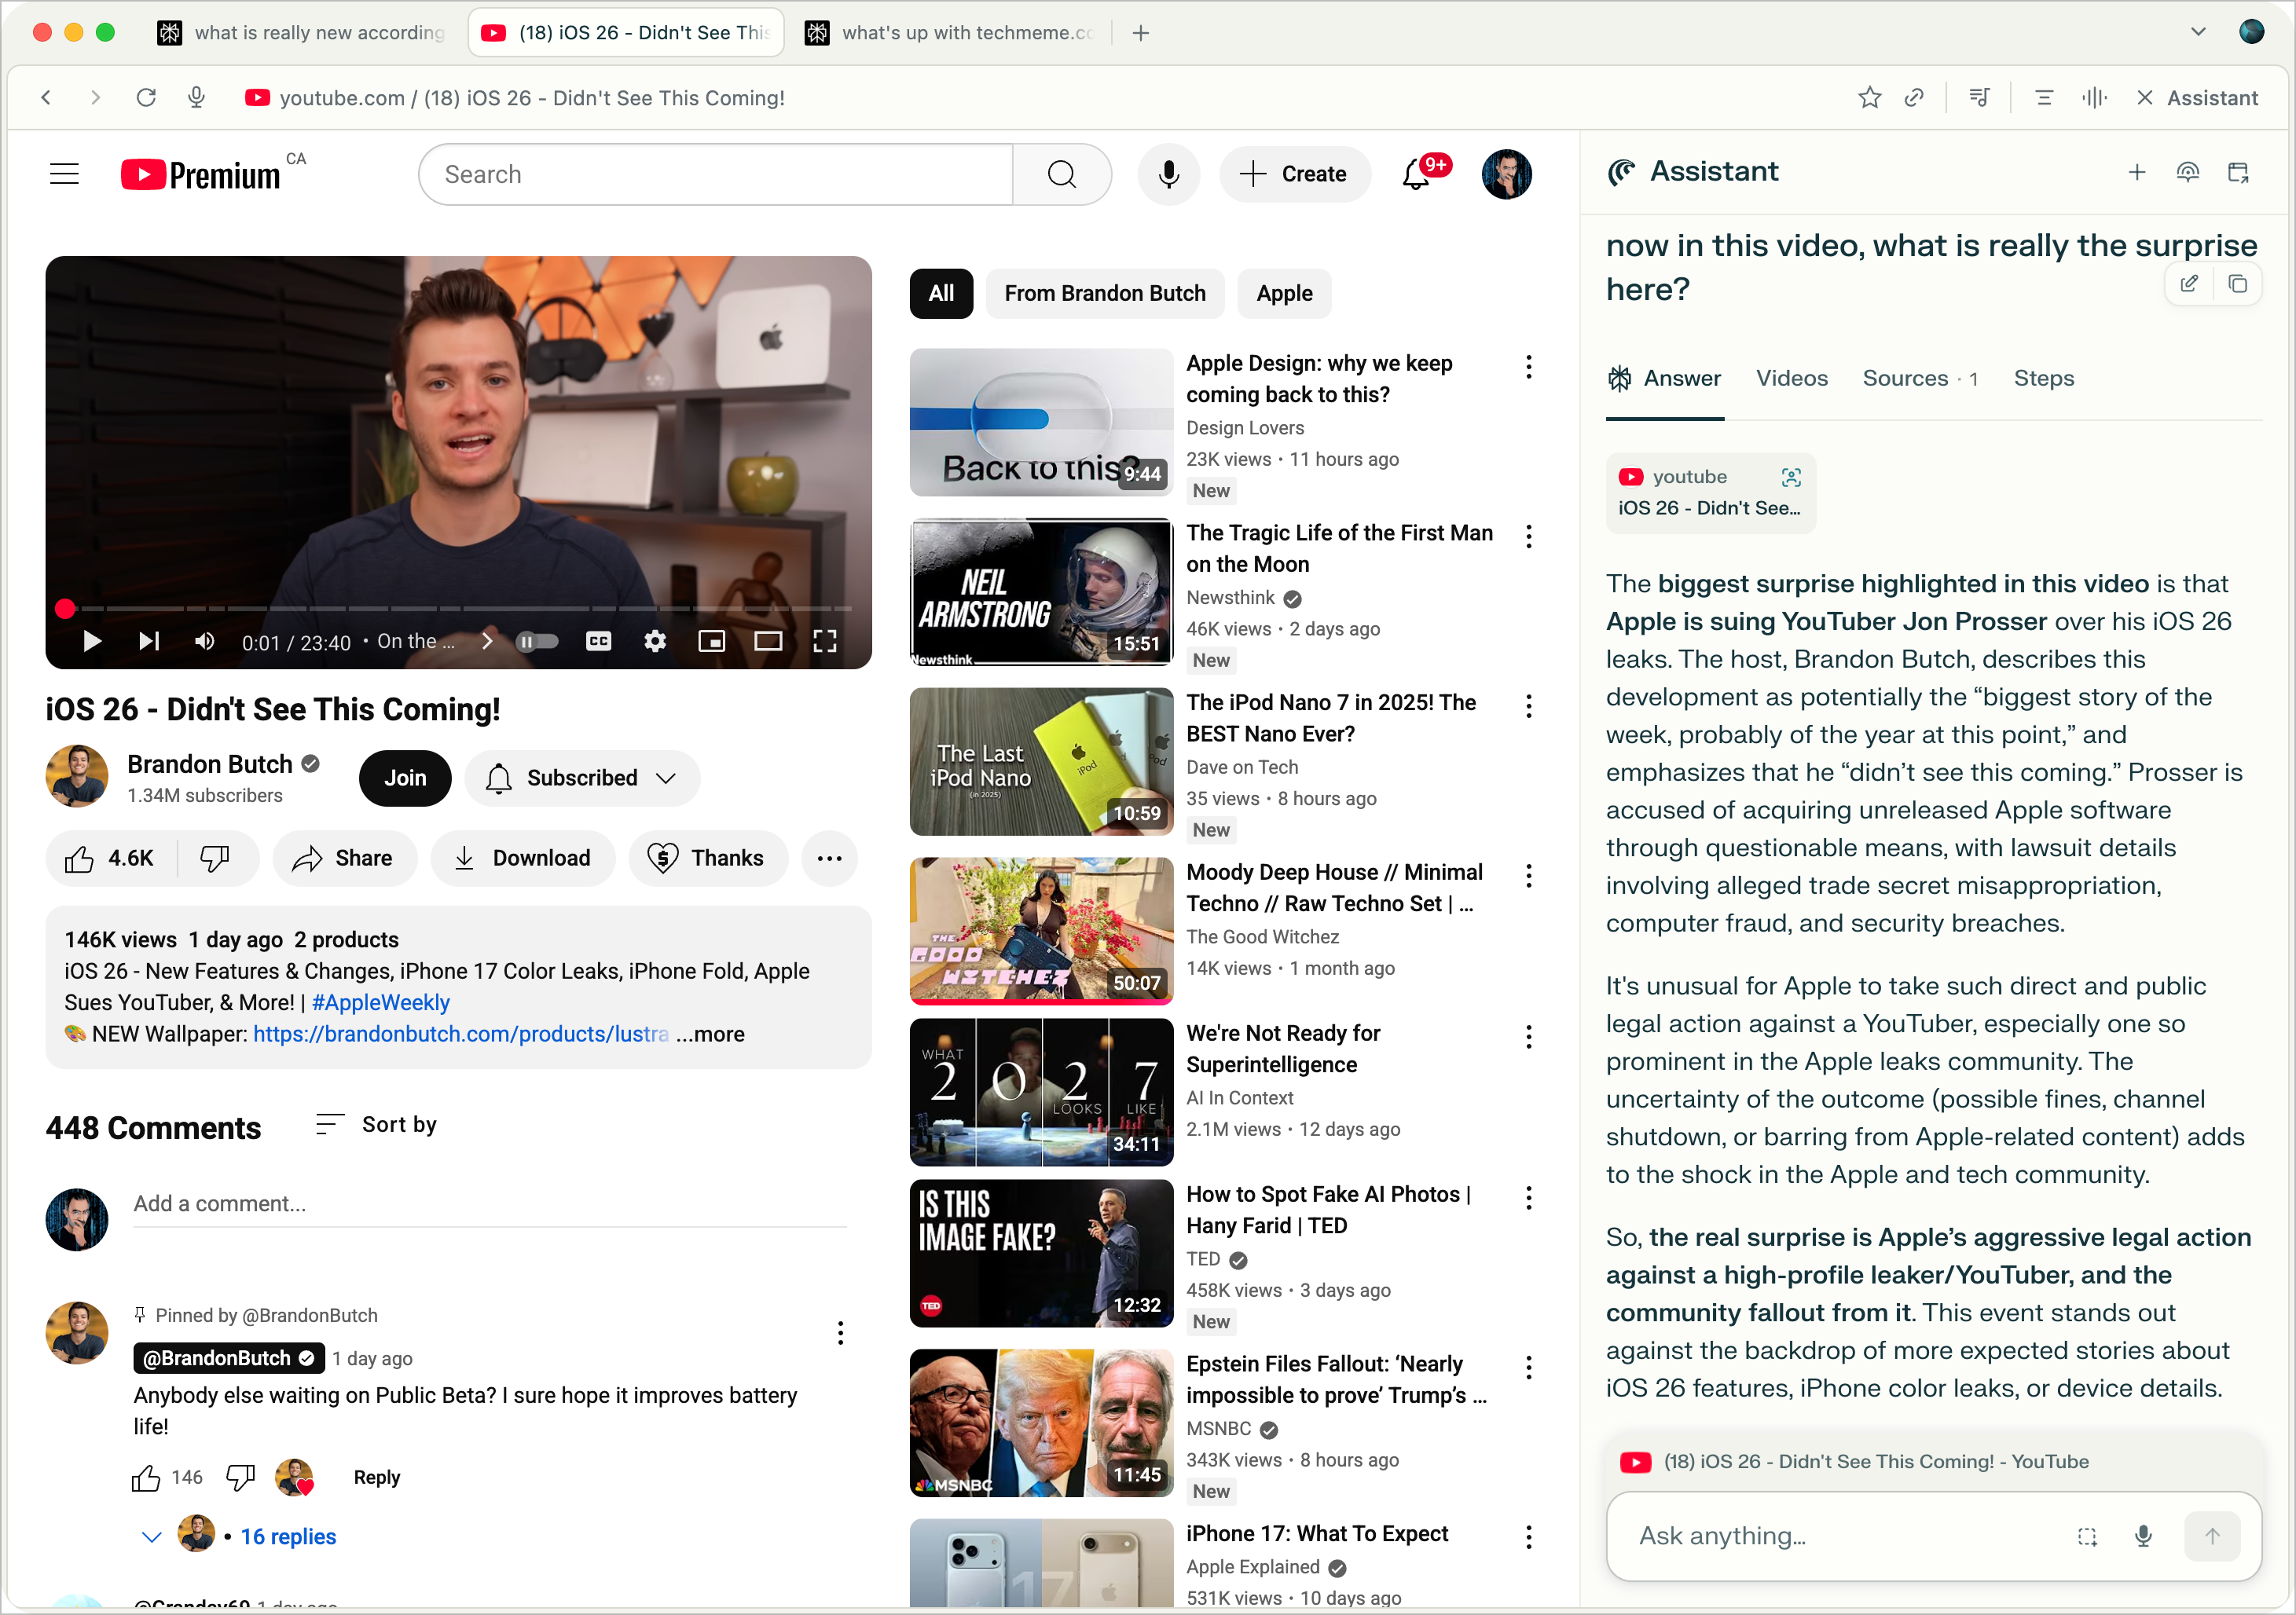Enter fullscreen mode

coord(825,641)
